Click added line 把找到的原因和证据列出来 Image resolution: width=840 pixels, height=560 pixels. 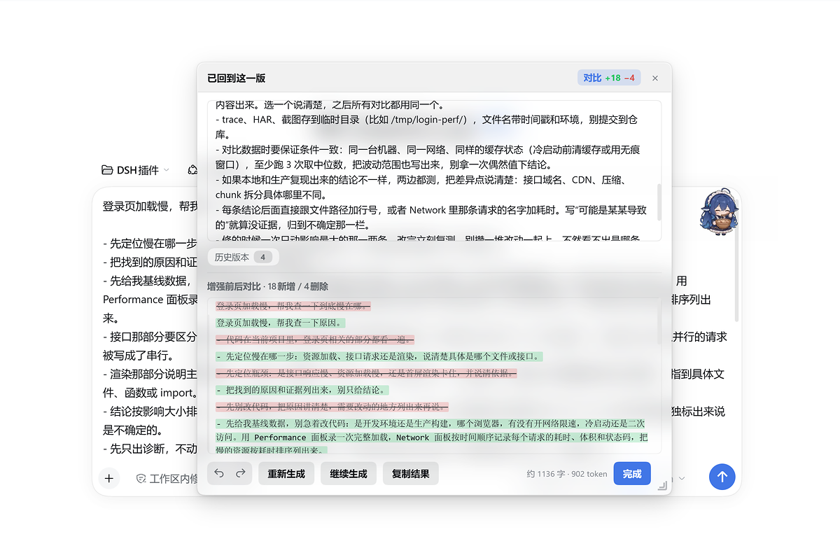click(x=302, y=390)
